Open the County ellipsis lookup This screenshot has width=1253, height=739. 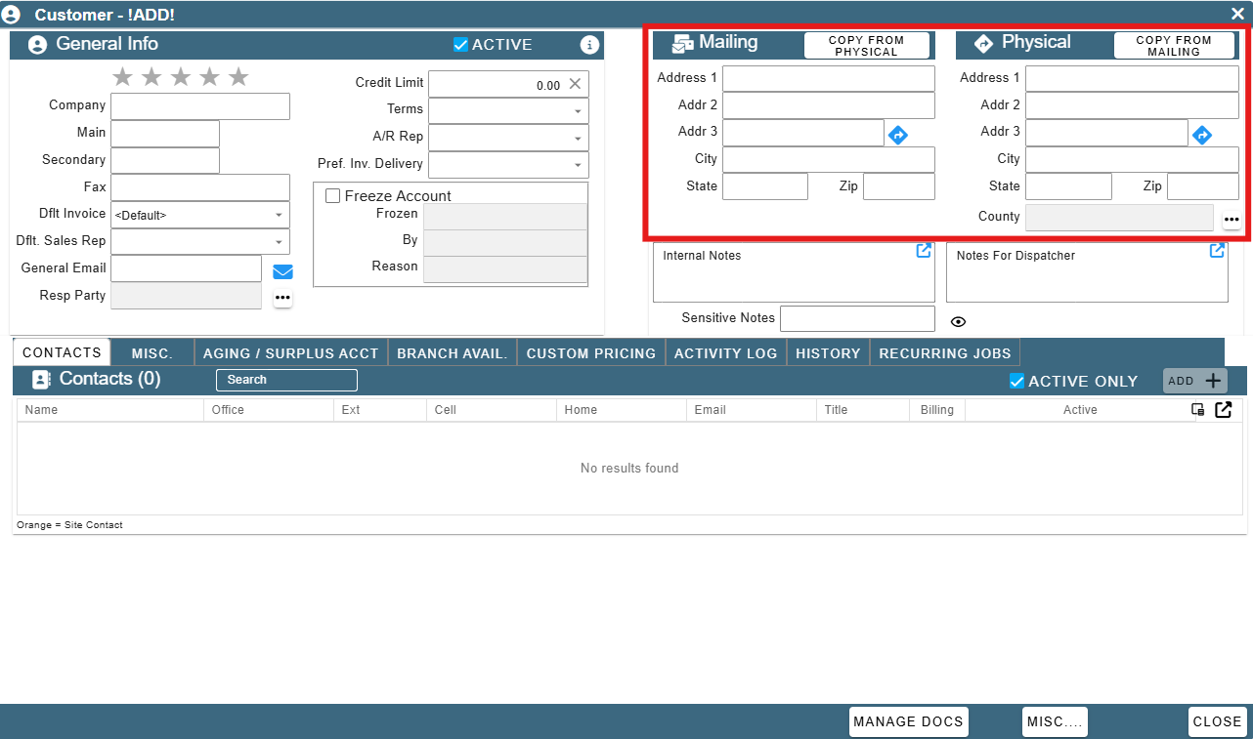pyautogui.click(x=1231, y=220)
